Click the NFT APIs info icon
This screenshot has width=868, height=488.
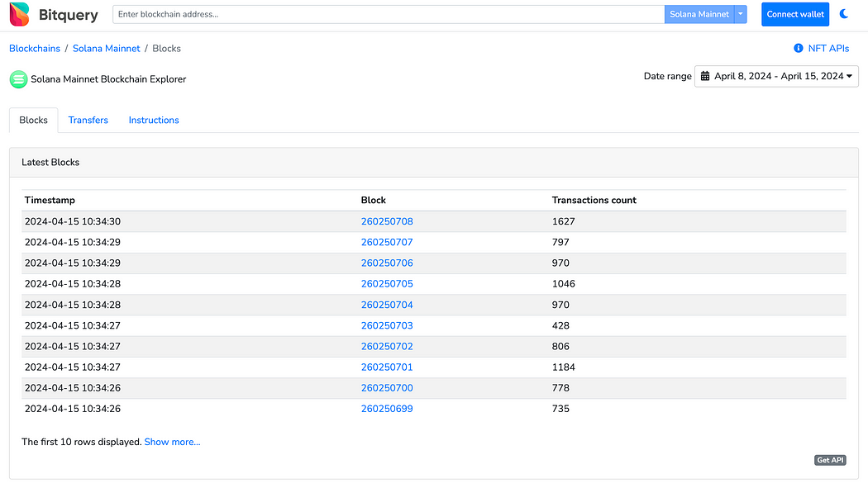point(799,48)
